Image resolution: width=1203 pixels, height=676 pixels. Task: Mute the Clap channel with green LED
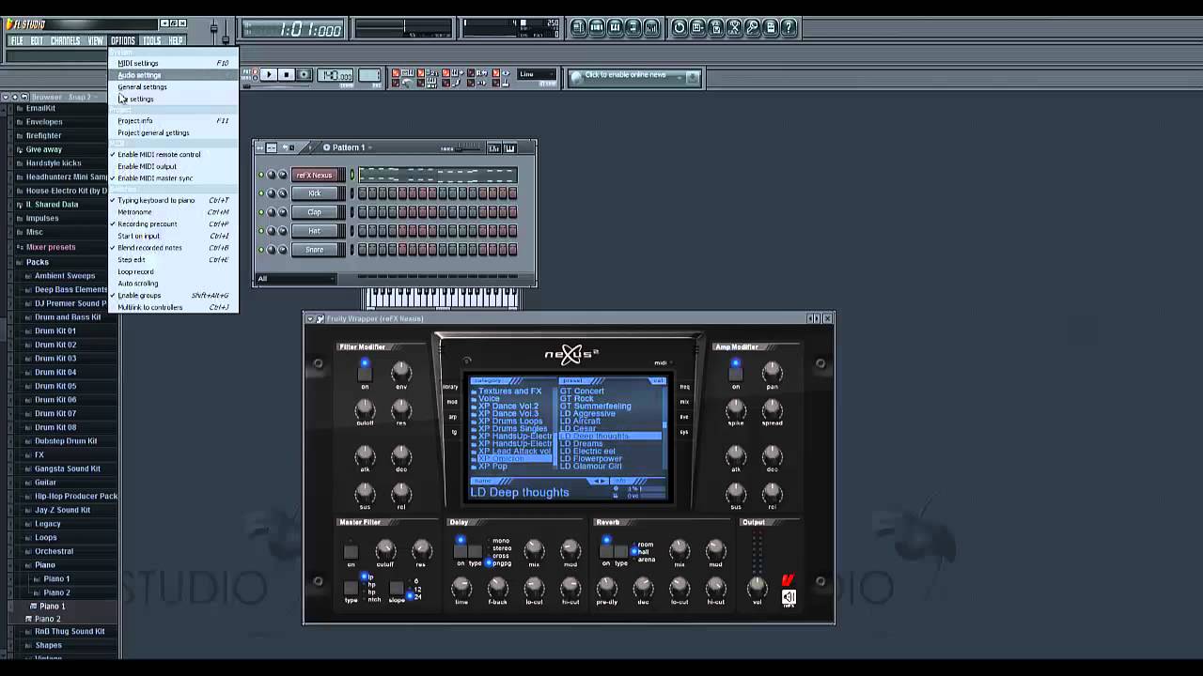pyautogui.click(x=260, y=212)
